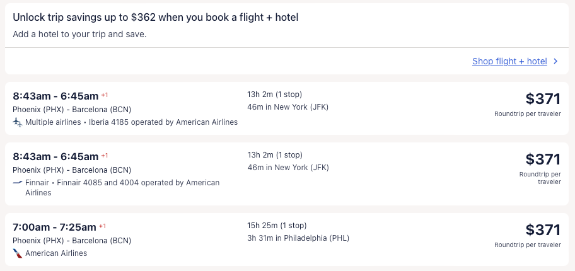The height and width of the screenshot is (271, 575).
Task: Click the $371 price on the Iberia flight
Action: (543, 99)
